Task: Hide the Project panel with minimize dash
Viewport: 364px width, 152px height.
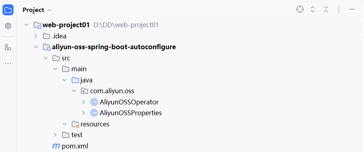Action: coord(352,10)
